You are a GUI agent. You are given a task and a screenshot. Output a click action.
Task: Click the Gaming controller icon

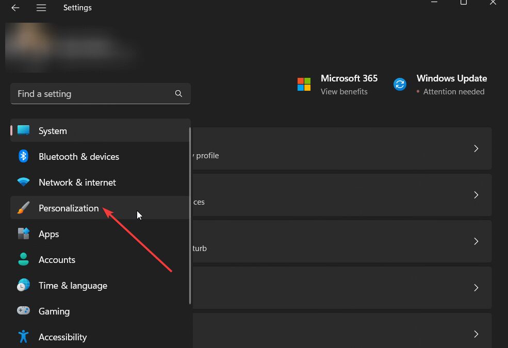point(23,311)
